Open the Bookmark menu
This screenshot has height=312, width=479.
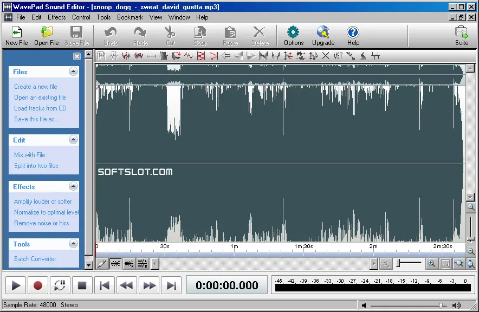pyautogui.click(x=130, y=17)
